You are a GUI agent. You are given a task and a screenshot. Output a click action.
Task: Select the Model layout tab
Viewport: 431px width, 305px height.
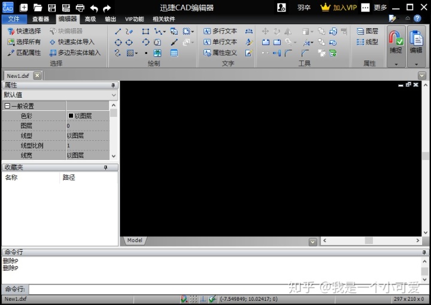coord(135,240)
